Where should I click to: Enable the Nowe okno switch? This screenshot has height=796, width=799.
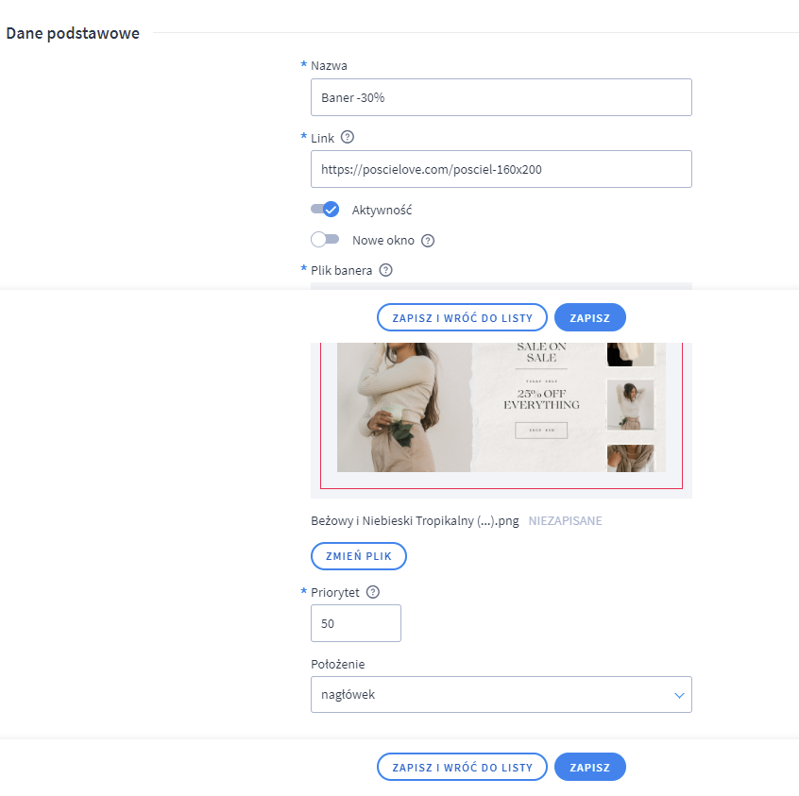click(x=325, y=240)
